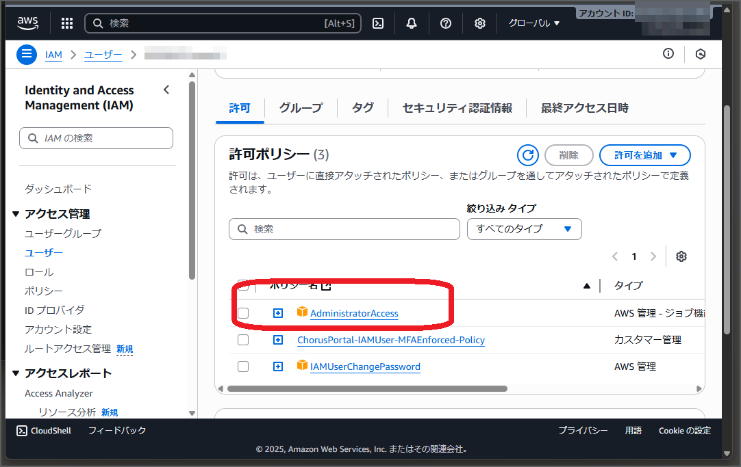Viewport: 741px width, 467px height.
Task: Click the AdministratorAccess orange policy icon
Action: (x=302, y=312)
